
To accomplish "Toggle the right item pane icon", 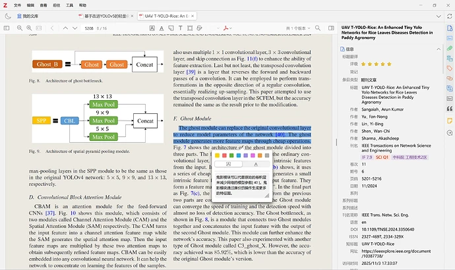I will pos(331,28).
